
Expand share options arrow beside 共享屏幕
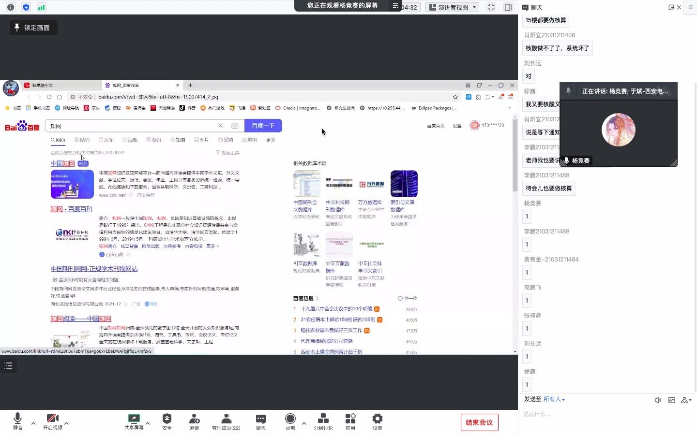(148, 423)
